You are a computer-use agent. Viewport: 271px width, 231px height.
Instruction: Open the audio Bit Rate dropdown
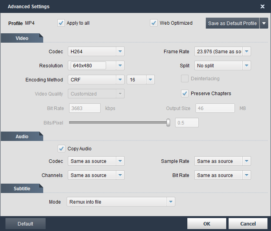pos(223,175)
